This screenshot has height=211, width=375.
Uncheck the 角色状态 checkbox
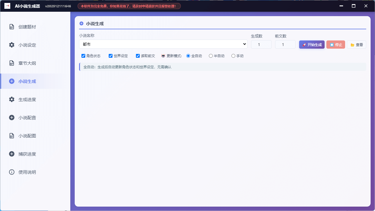point(83,56)
